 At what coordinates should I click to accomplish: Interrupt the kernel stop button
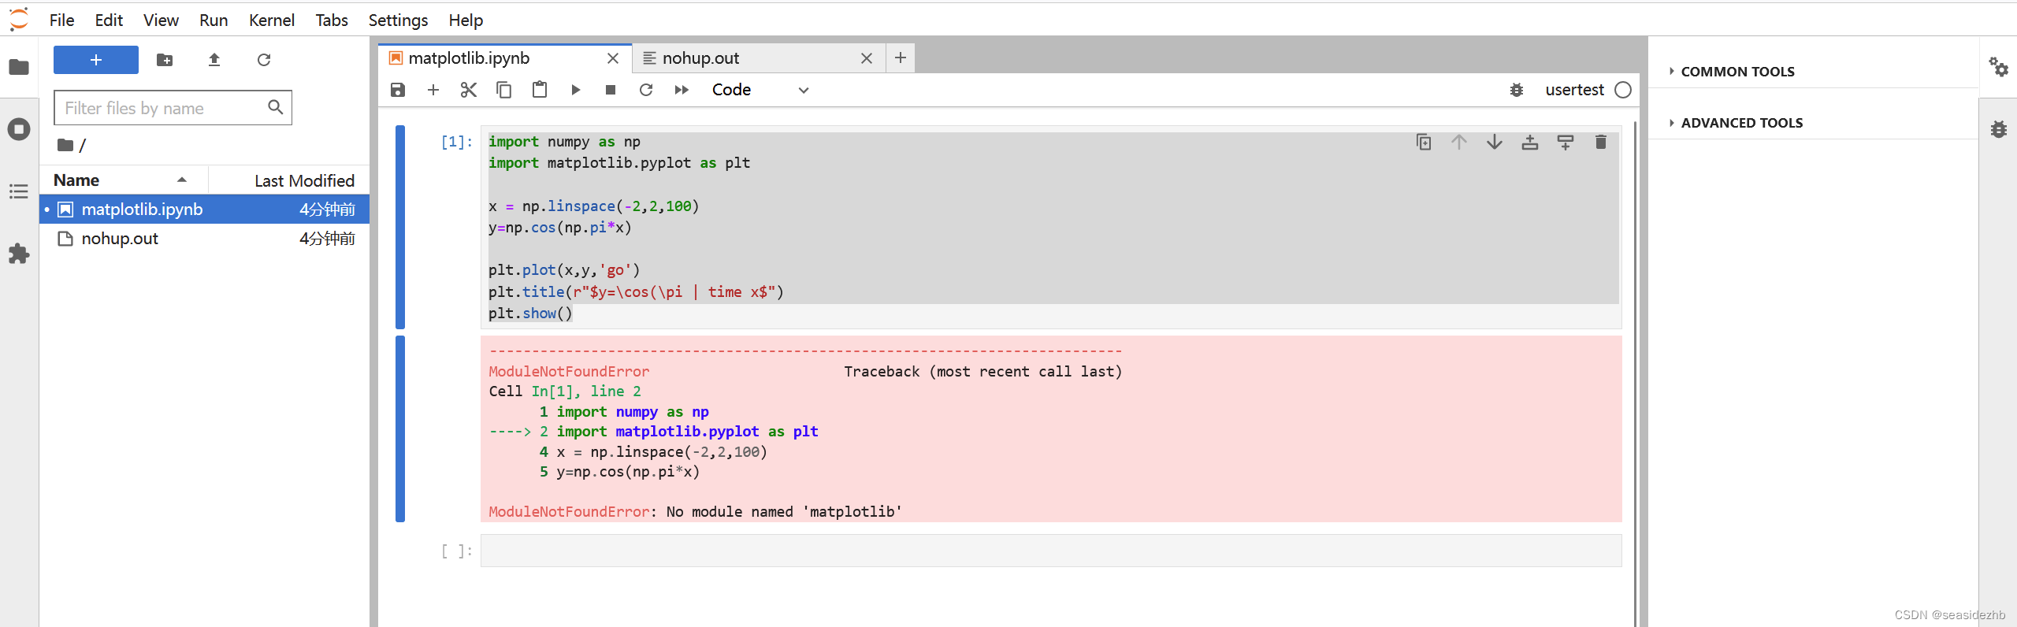point(611,90)
